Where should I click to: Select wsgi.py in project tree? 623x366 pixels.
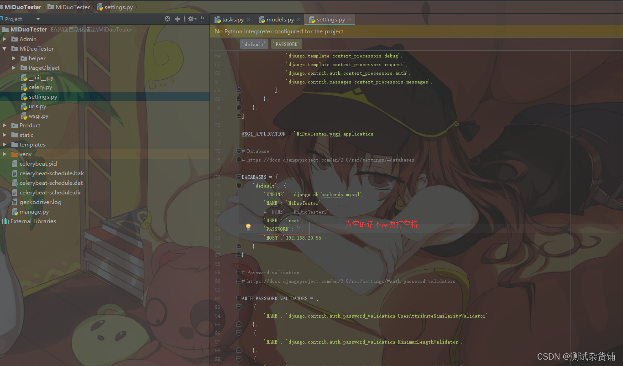(x=38, y=115)
